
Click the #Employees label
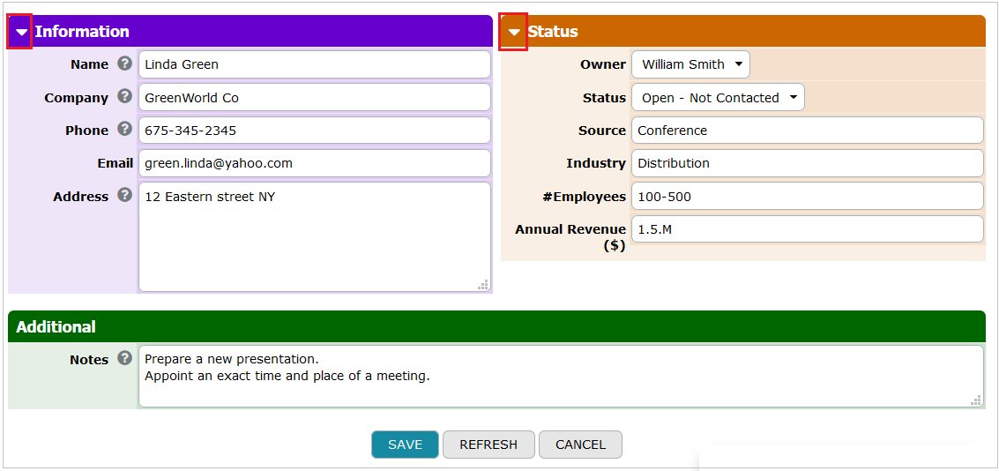tap(585, 197)
